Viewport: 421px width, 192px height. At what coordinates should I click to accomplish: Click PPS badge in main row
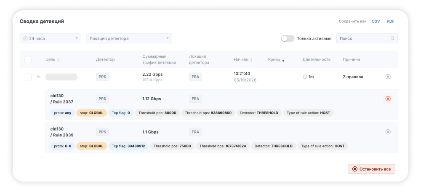point(103,77)
